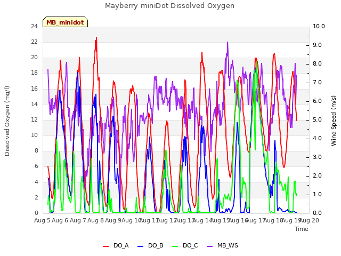This screenshot has width=341, height=256.
Task: Toggle the MB_WS legend entry
Action: (222, 245)
